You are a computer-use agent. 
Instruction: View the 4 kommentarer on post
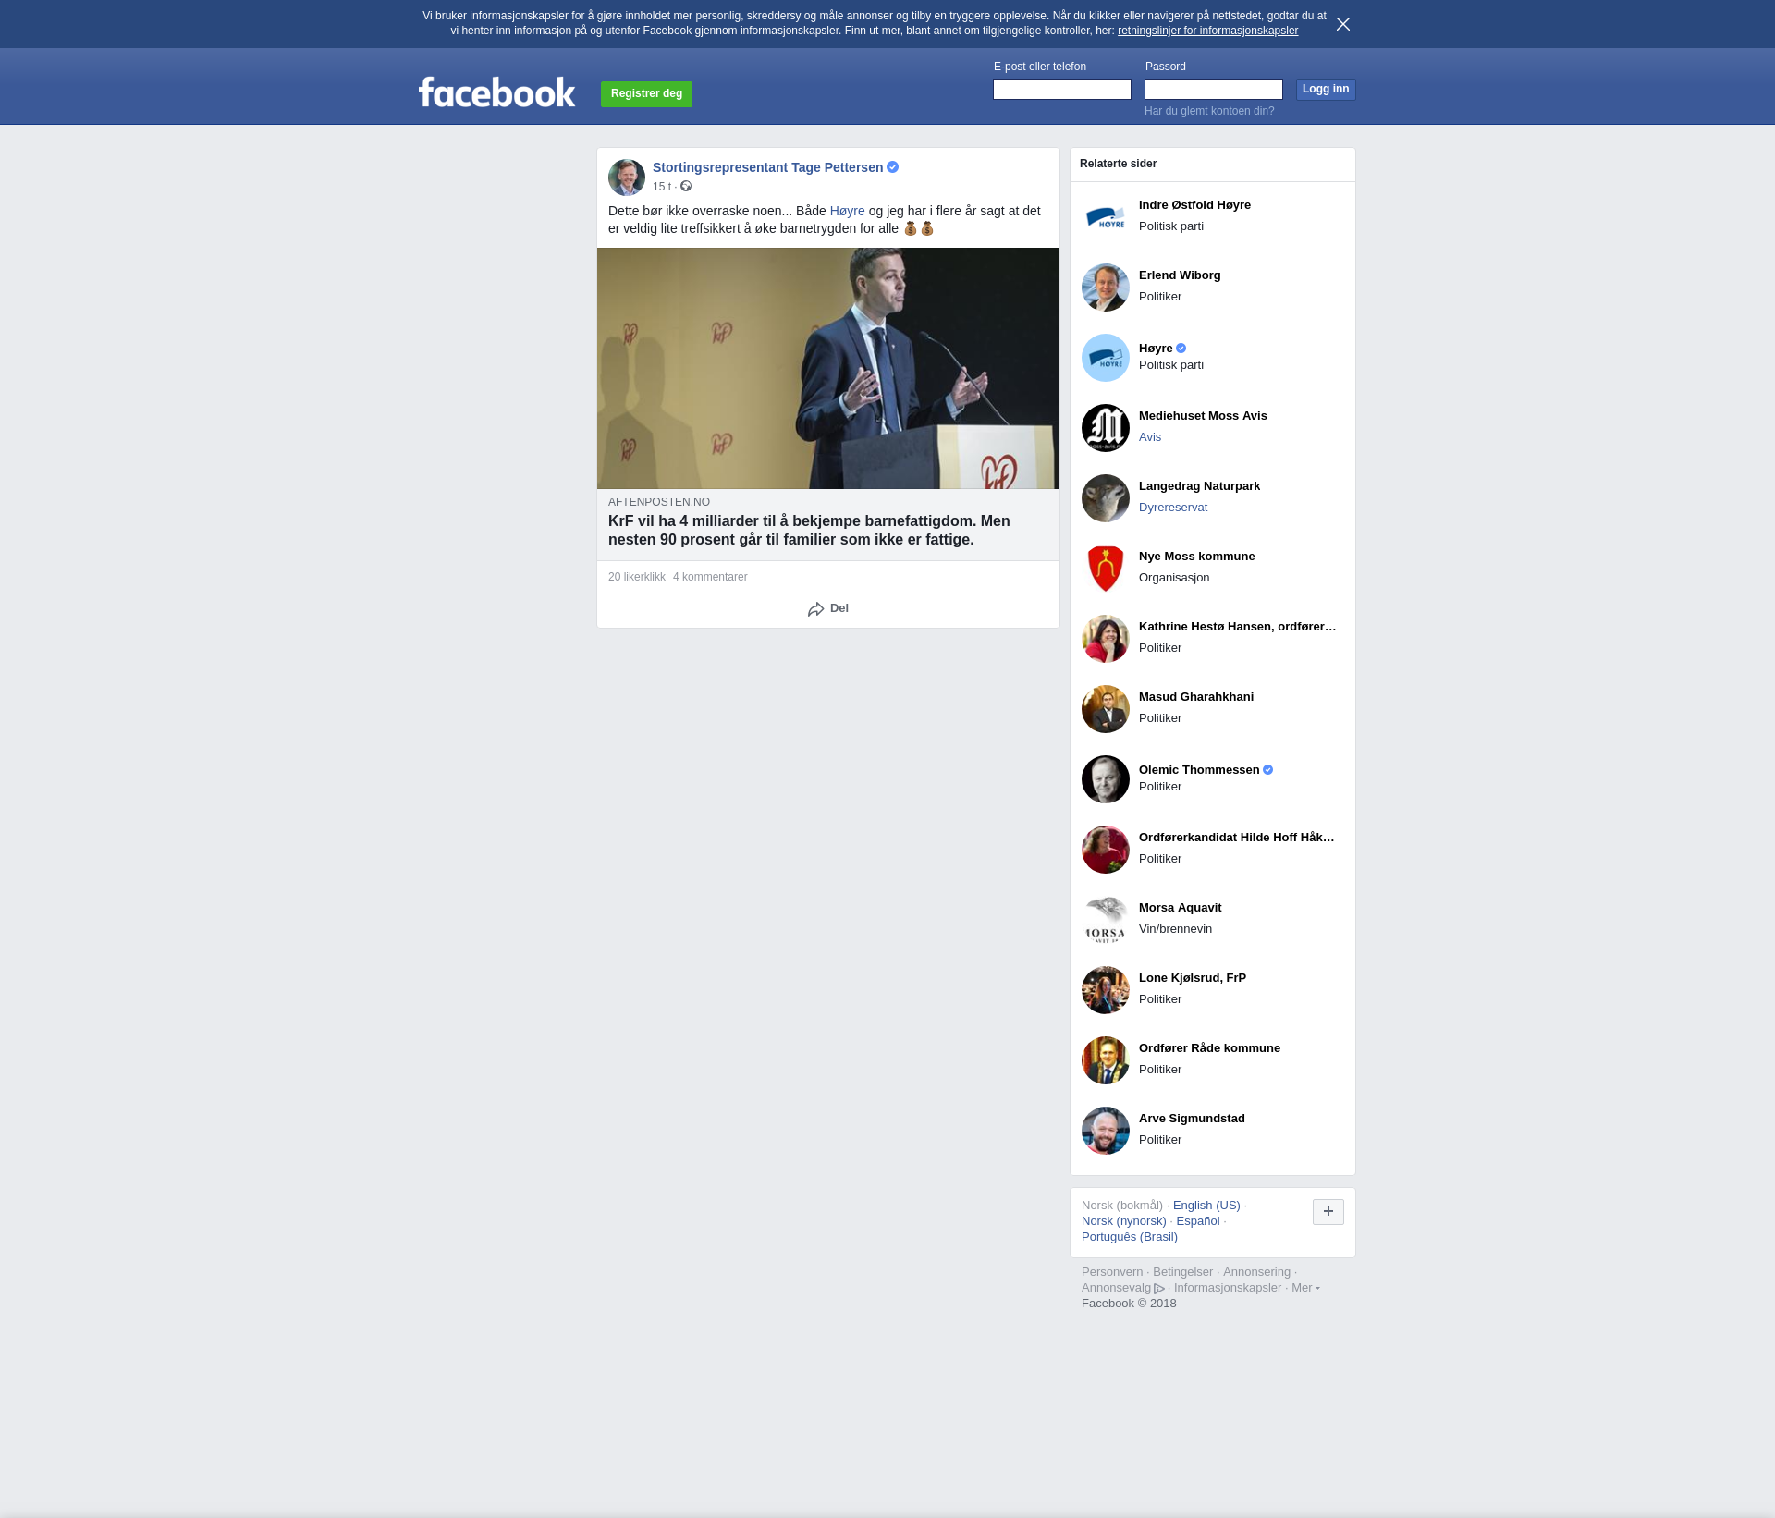point(709,577)
